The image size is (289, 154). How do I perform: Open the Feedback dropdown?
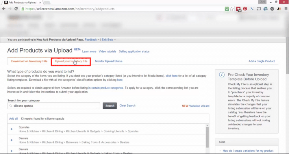pos(92,40)
